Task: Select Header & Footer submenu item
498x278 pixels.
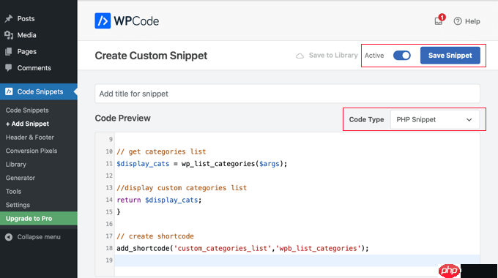Action: point(30,138)
